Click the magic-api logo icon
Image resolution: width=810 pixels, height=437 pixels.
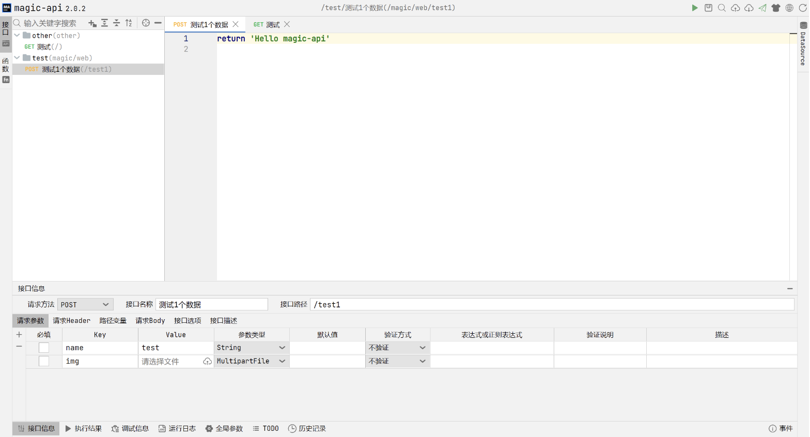click(7, 8)
